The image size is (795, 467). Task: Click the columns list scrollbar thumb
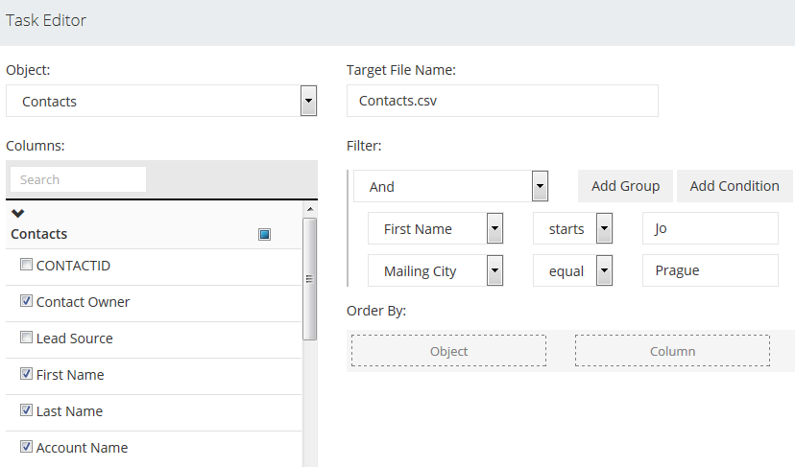pos(309,278)
